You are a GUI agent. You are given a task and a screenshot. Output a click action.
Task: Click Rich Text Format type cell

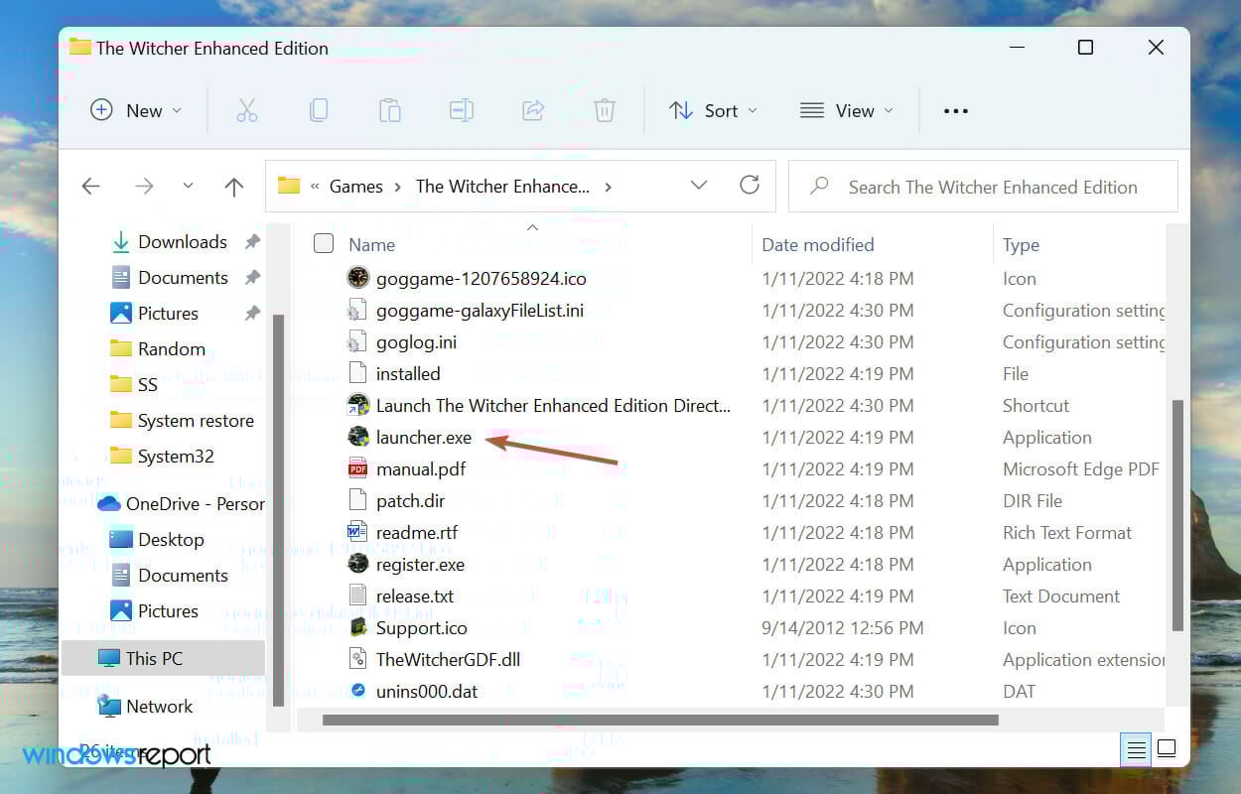[x=1067, y=533]
